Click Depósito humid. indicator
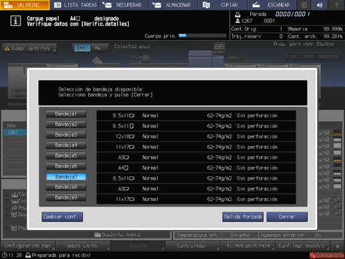This screenshot has height=259, width=345. coord(118,234)
